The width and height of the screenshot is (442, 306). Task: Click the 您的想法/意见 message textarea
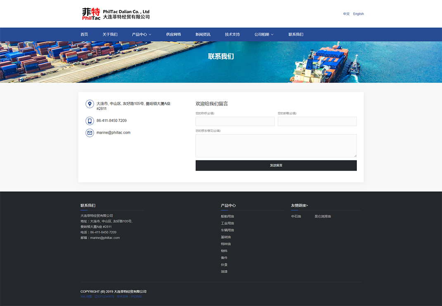[276, 146]
